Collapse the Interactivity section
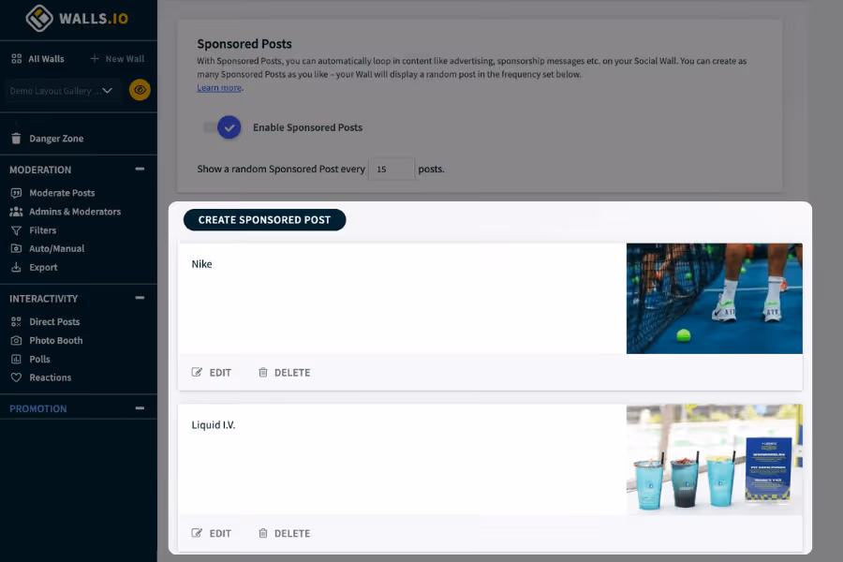The width and height of the screenshot is (843, 562). pyautogui.click(x=140, y=298)
